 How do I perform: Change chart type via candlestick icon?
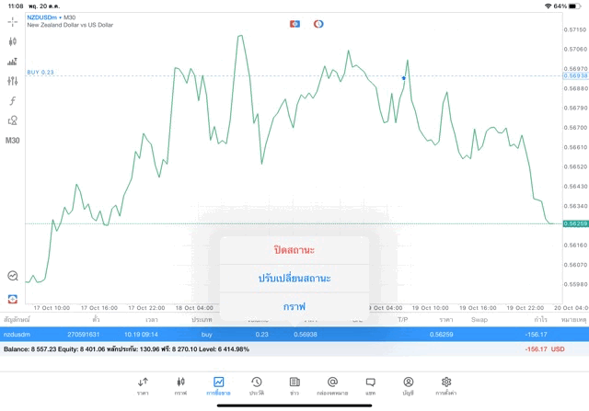coord(12,41)
